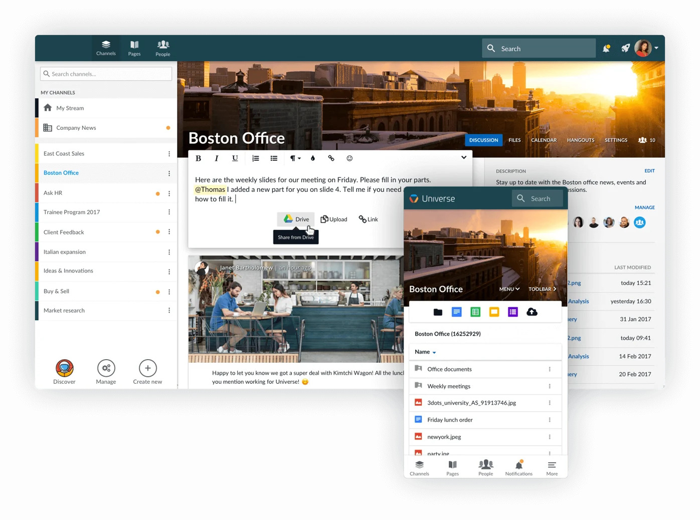This screenshot has height=520, width=700.
Task: Click the Manage members link
Action: [x=644, y=207]
